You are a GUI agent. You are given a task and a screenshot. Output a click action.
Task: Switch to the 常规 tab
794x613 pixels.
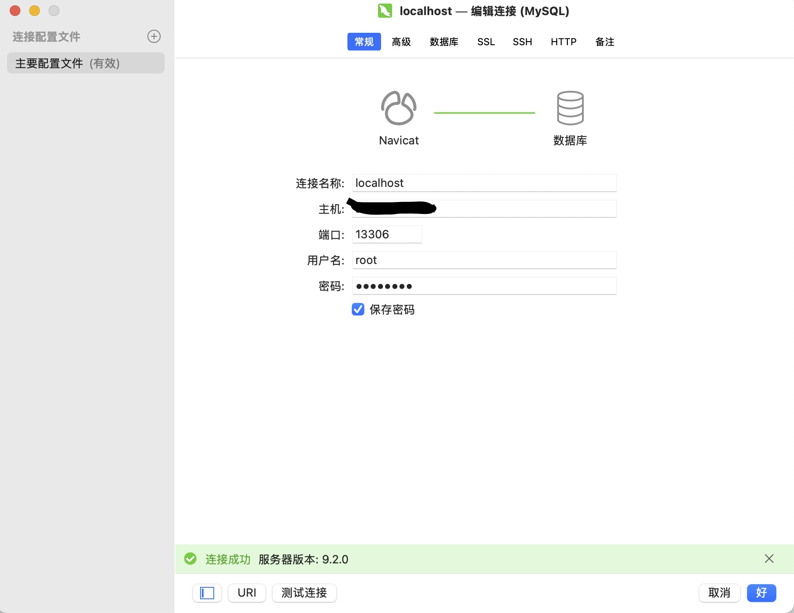point(364,42)
